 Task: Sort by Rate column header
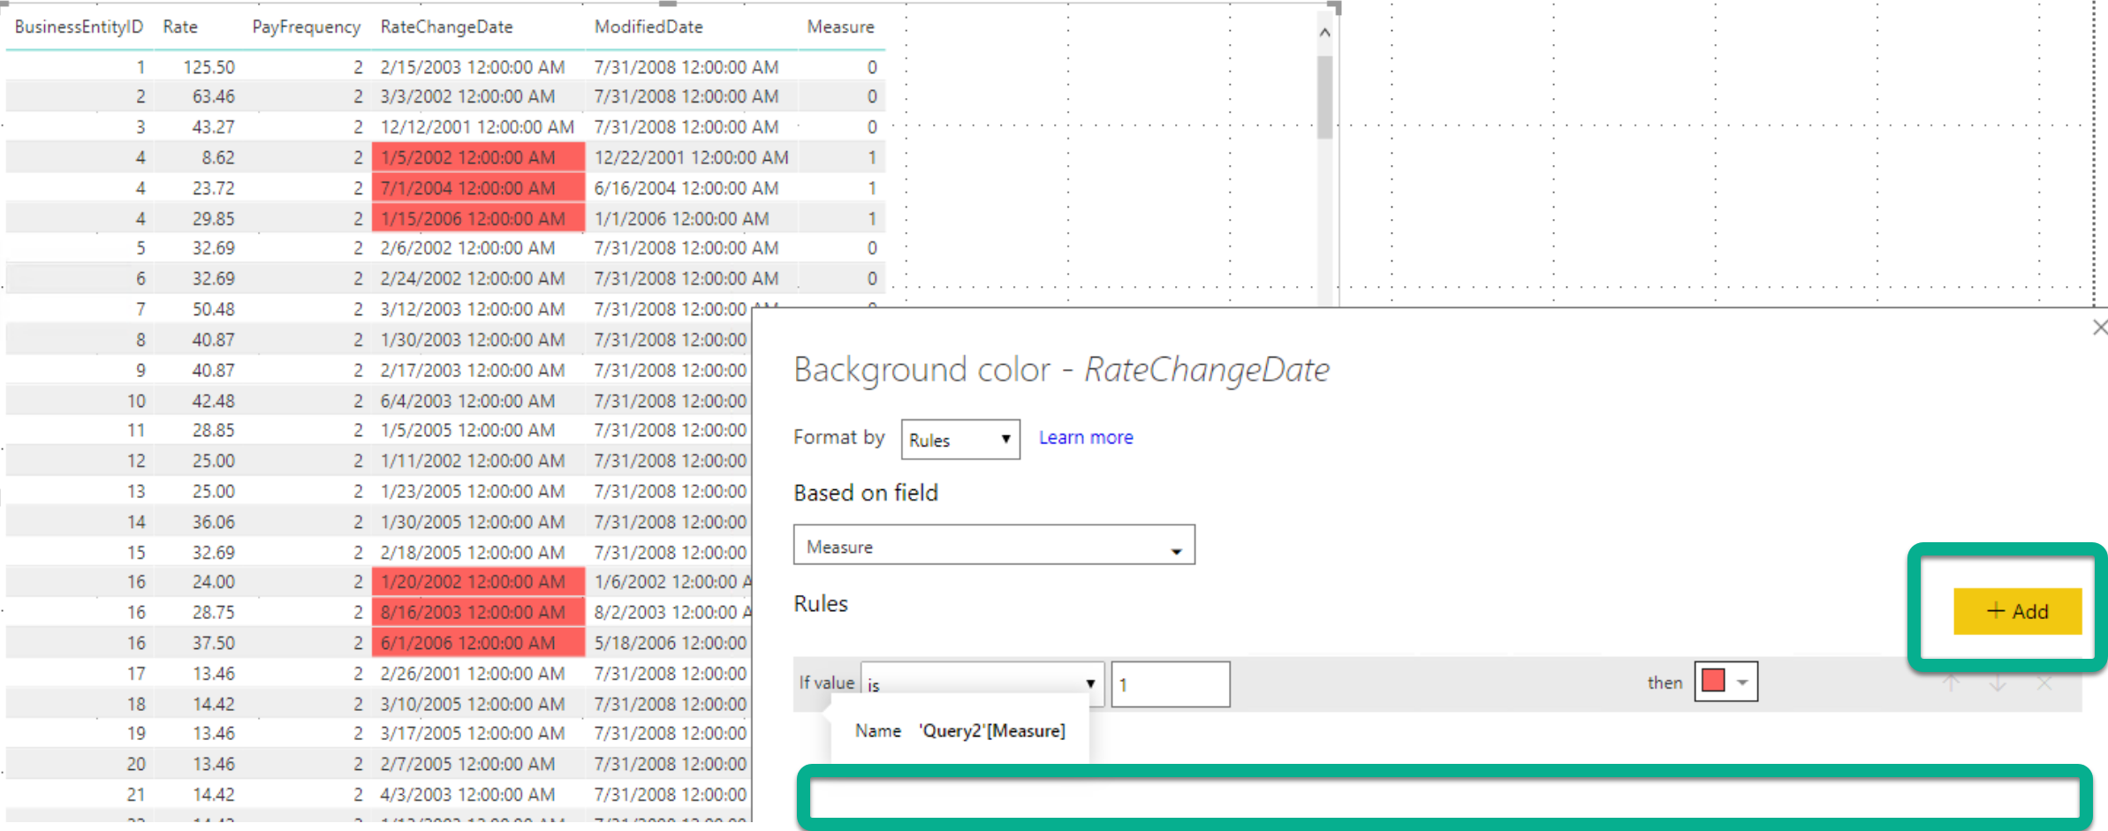180,26
